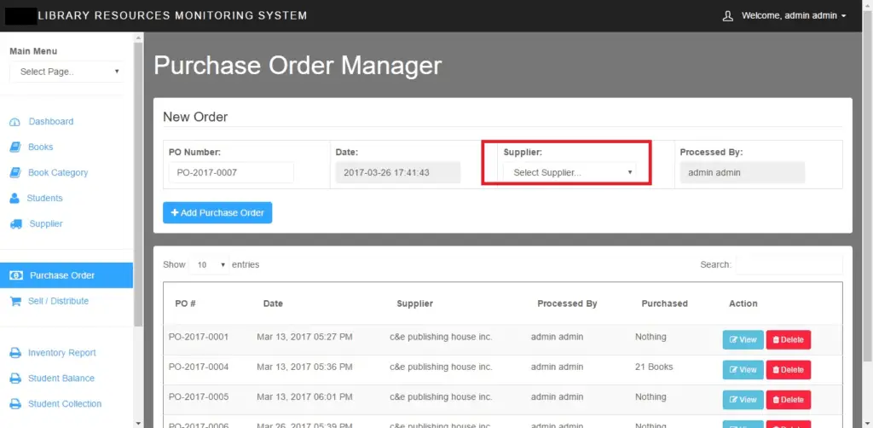Viewport: 873px width, 428px height.
Task: Delete purchase order PO-2017-0001
Action: [789, 340]
